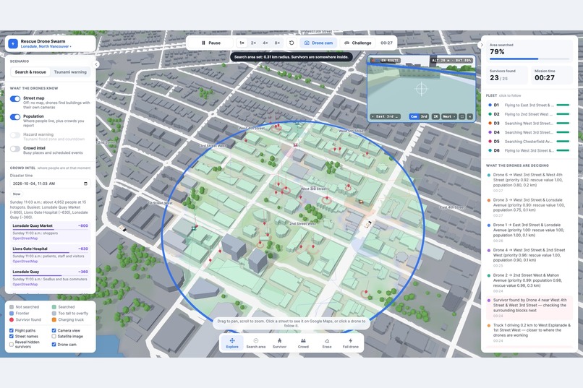Click the Area searched progress bar
This screenshot has width=583, height=388.
click(x=529, y=59)
